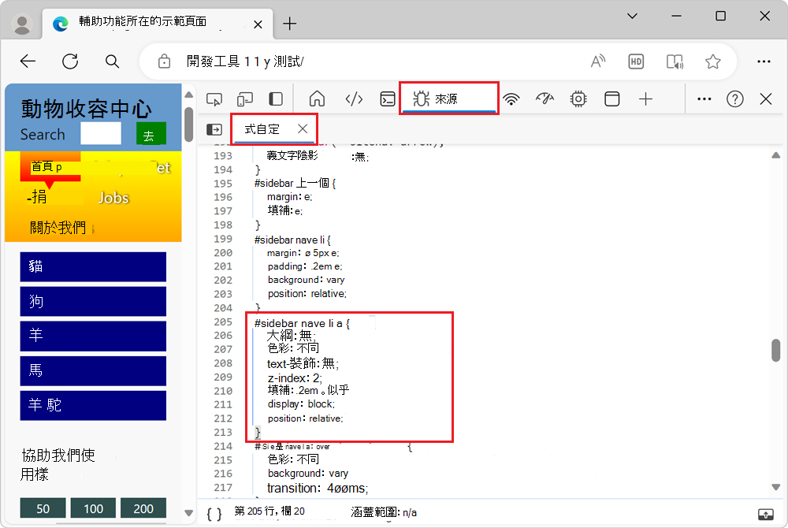Viewport: 788px width, 528px height.
Task: Open DevTools help
Action: [x=734, y=99]
